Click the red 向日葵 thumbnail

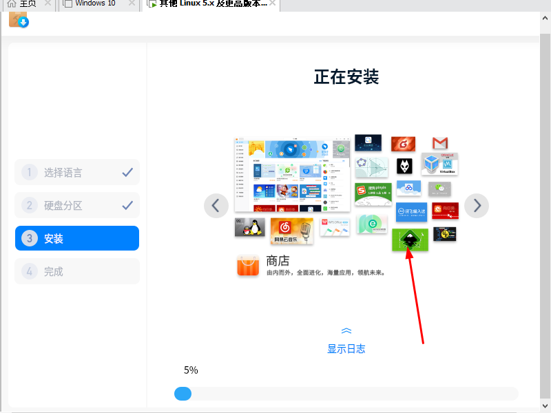(x=445, y=211)
